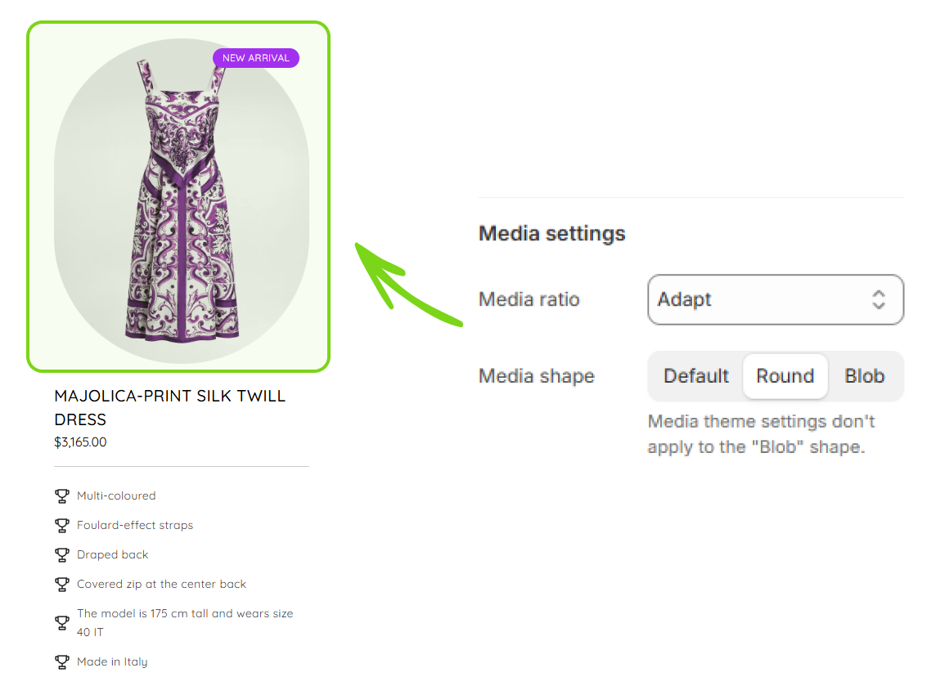The width and height of the screenshot is (927, 695).
Task: Click the trophy icon next to Foulard-effect straps
Action: pyautogui.click(x=61, y=525)
